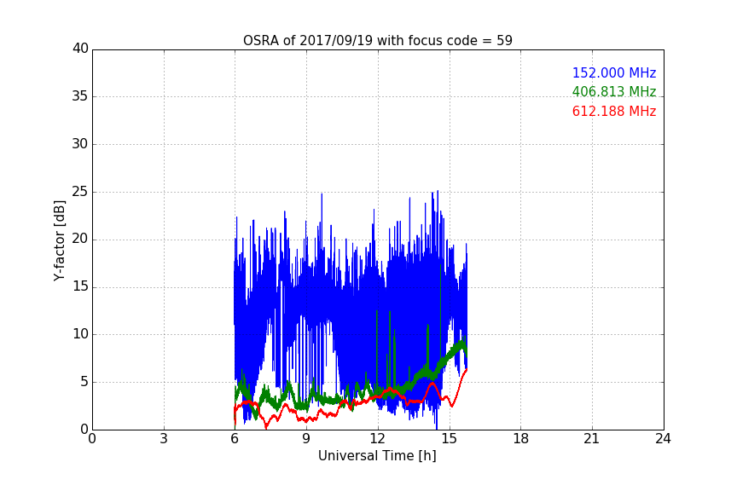This screenshot has height=491, width=737.
Task: Click the x-axis tick label '18'
Action: tap(521, 439)
